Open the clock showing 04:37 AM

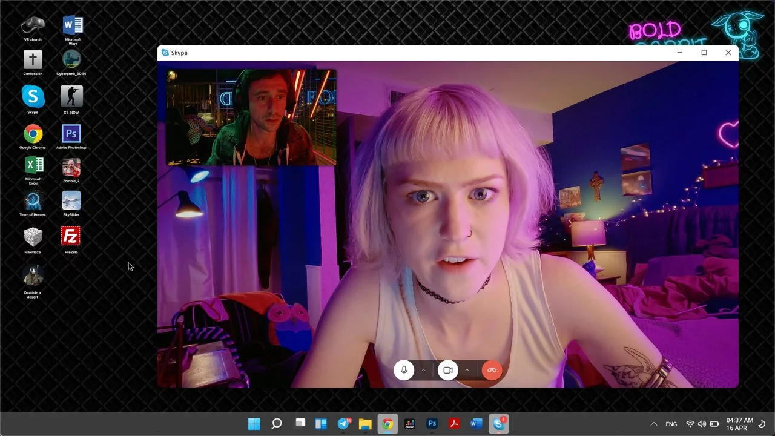tap(739, 424)
